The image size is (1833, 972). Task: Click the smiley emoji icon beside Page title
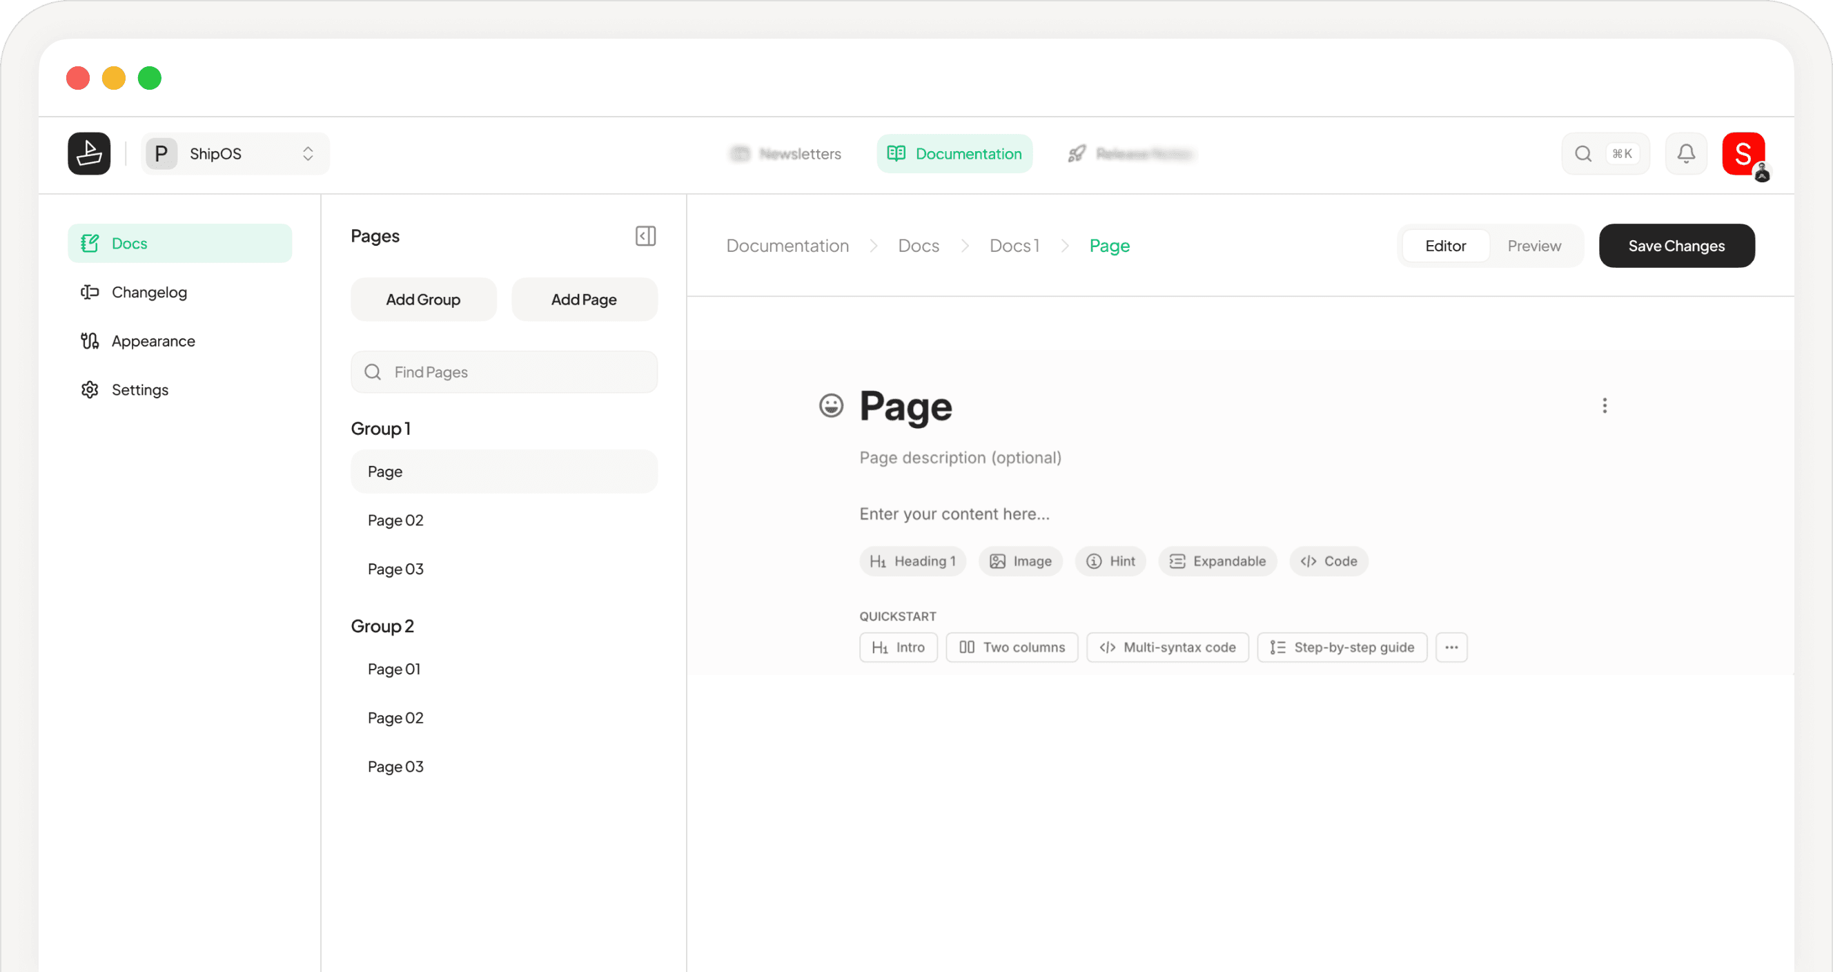[830, 405]
